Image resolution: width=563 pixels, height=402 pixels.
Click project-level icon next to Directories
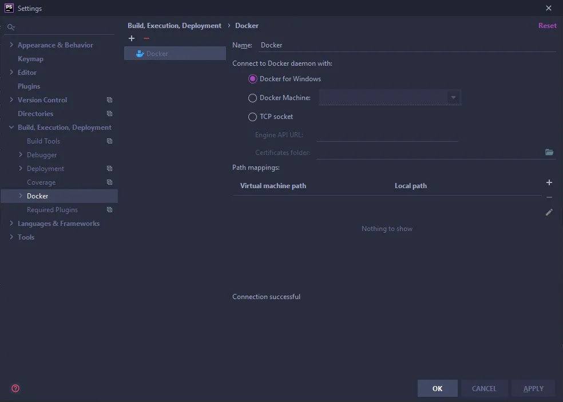click(x=109, y=113)
